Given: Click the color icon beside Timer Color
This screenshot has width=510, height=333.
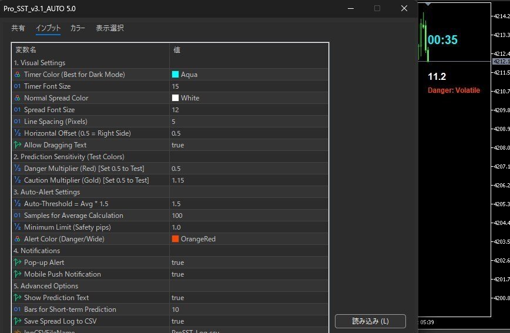Looking at the screenshot, I should coord(17,75).
